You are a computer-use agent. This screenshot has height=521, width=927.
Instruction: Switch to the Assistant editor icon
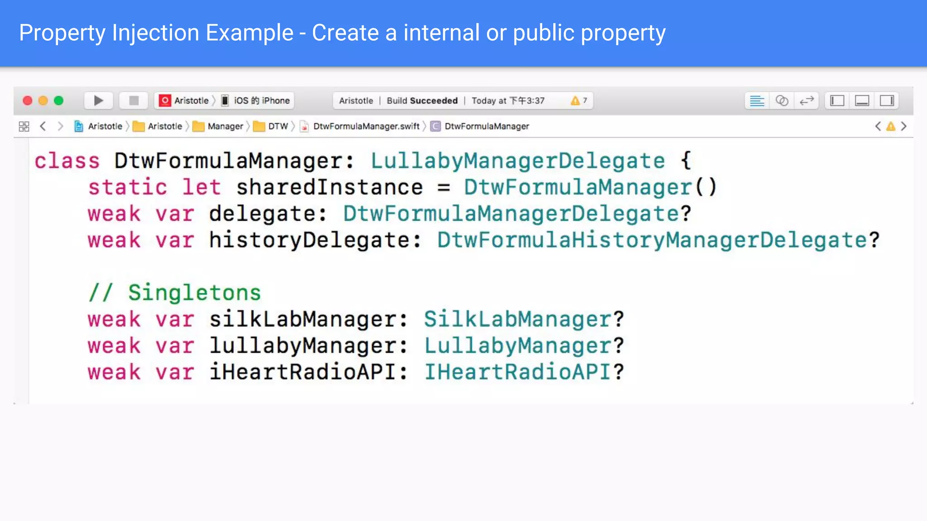[x=782, y=100]
